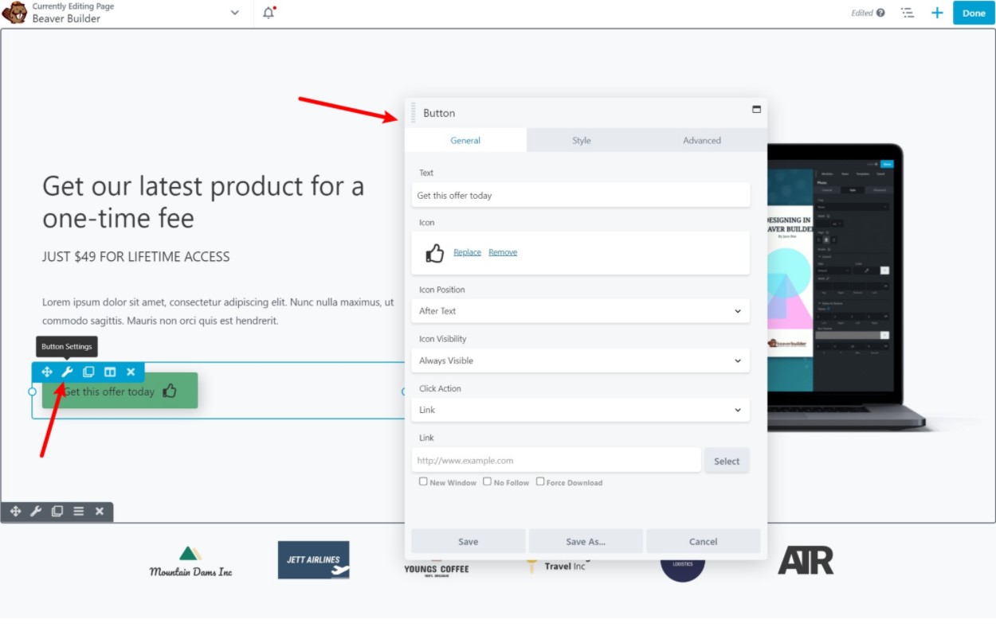996x627 pixels.
Task: Open the notifications bell
Action: click(x=269, y=13)
